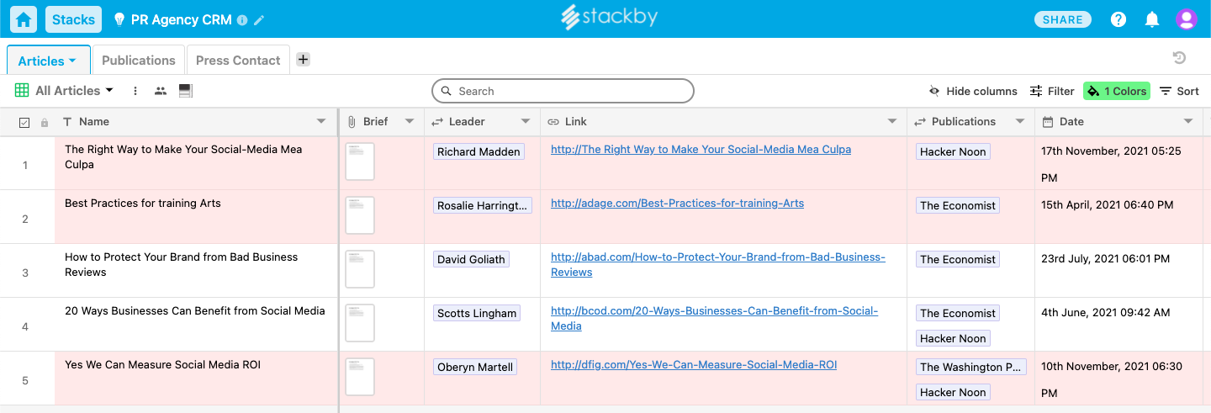Open the help question mark icon
The height and width of the screenshot is (413, 1211).
1118,19
